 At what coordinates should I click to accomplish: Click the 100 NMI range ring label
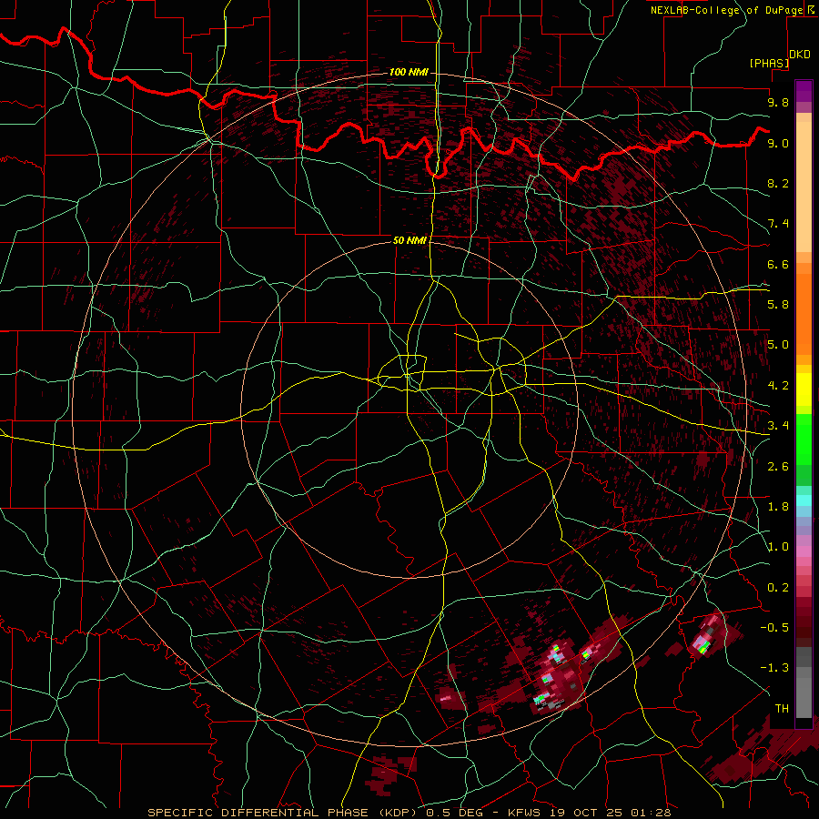[x=409, y=72]
